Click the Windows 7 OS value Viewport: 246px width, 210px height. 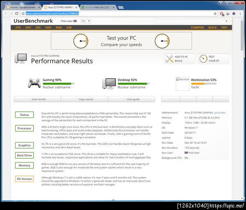click(191, 128)
